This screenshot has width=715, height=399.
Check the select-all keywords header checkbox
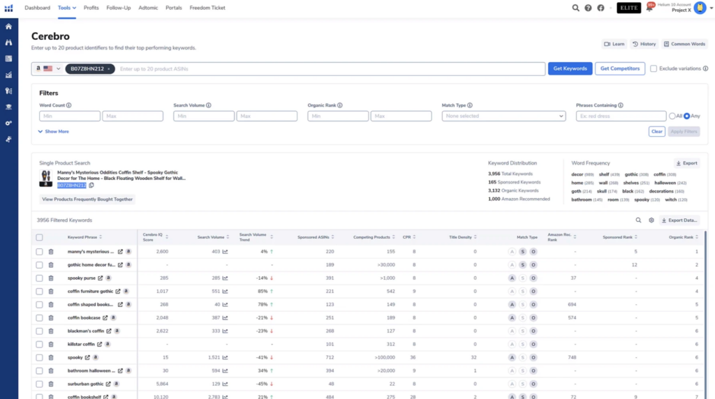click(x=39, y=237)
